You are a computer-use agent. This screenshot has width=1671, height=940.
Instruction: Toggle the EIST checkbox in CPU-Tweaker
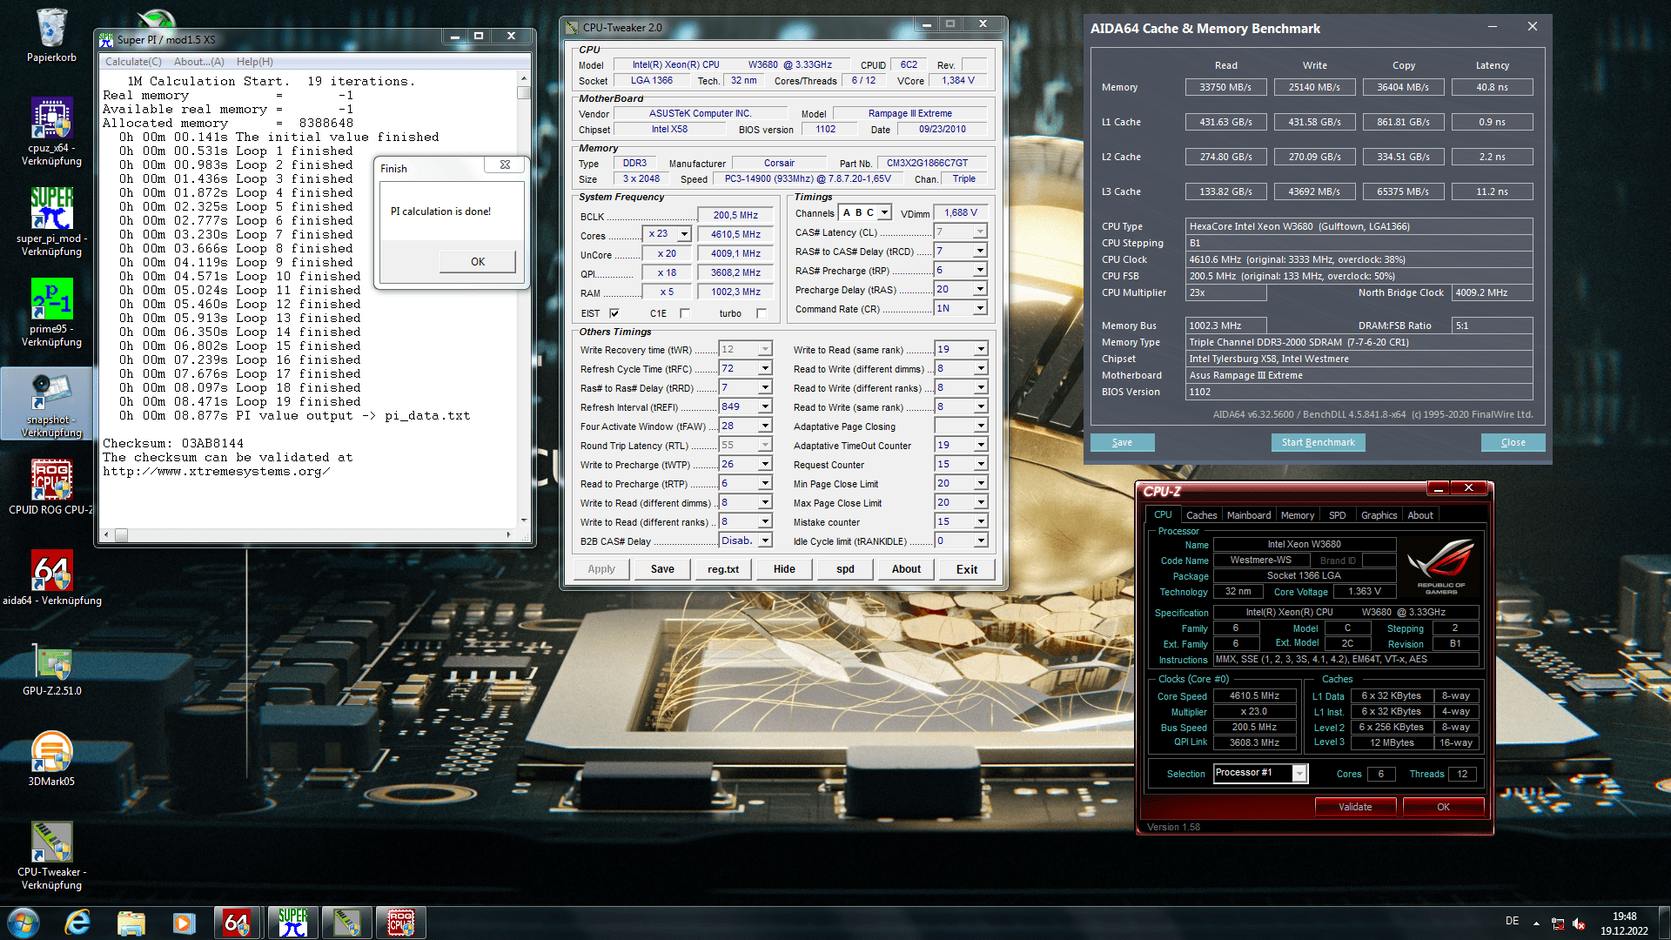[614, 313]
